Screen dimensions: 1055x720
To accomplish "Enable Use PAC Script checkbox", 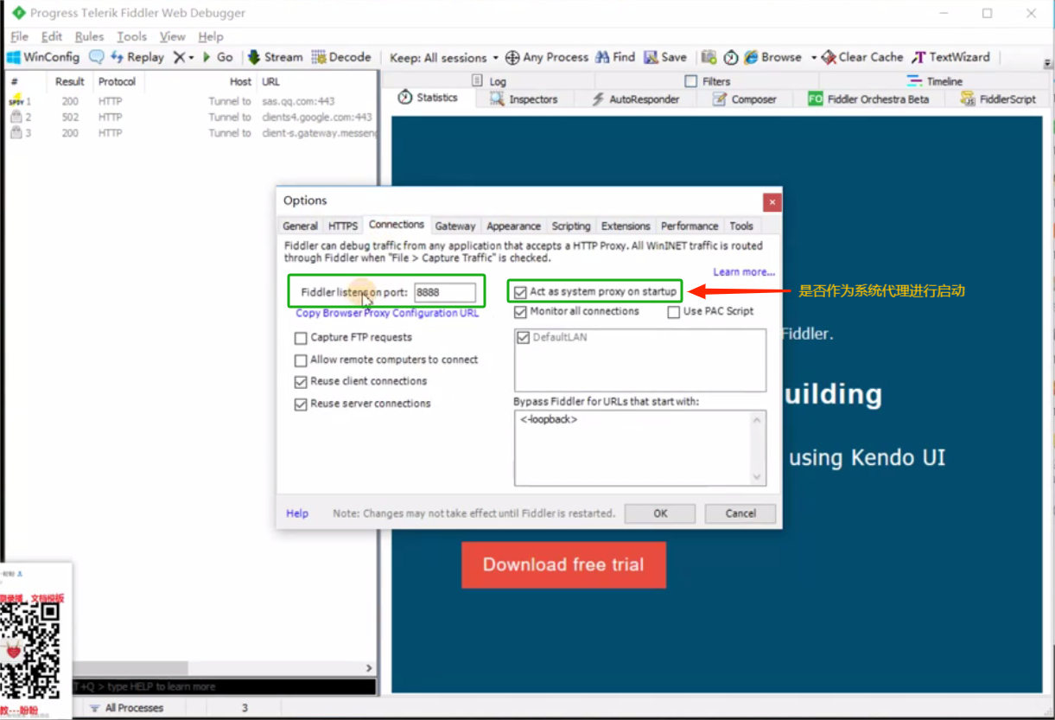I will (673, 311).
